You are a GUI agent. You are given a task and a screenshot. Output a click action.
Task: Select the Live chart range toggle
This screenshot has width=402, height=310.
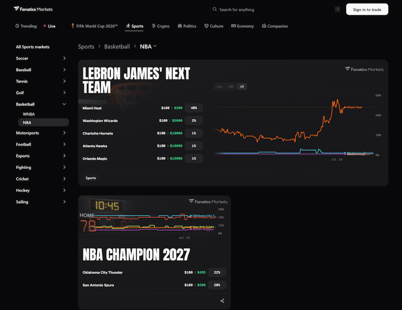click(x=220, y=87)
